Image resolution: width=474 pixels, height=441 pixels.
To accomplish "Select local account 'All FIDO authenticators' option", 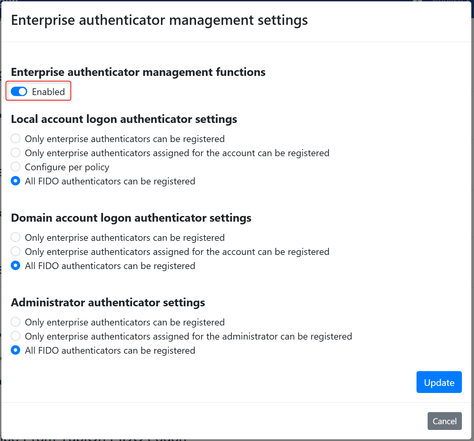I will click(15, 181).
